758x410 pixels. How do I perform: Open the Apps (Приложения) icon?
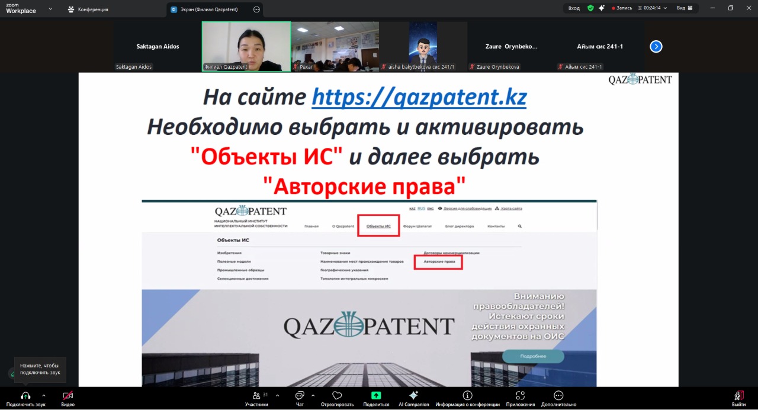pos(520,396)
